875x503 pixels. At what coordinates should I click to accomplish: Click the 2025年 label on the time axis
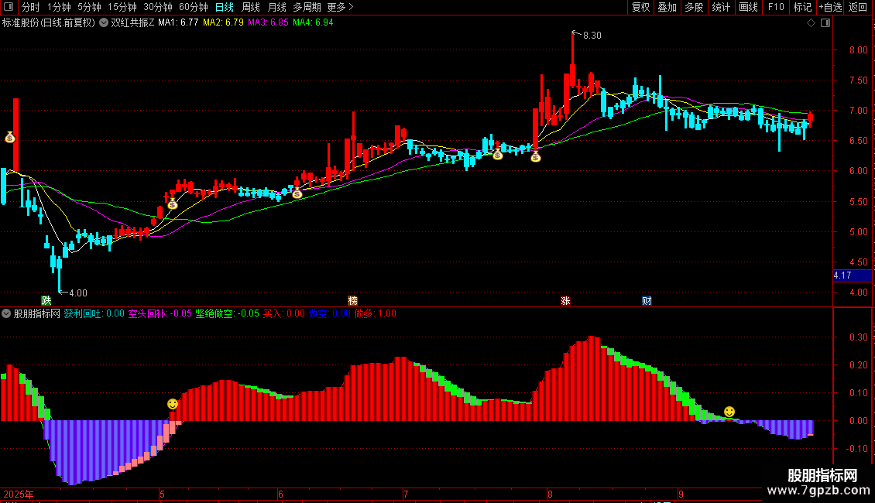click(x=19, y=494)
